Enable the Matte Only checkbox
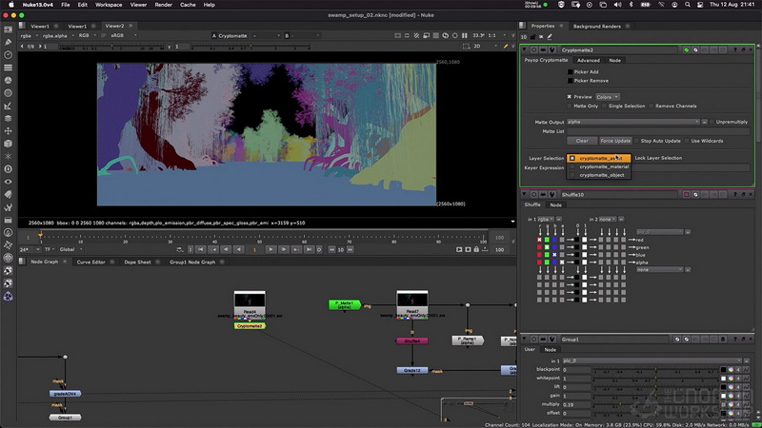Viewport: 762px width, 428px height. (569, 106)
